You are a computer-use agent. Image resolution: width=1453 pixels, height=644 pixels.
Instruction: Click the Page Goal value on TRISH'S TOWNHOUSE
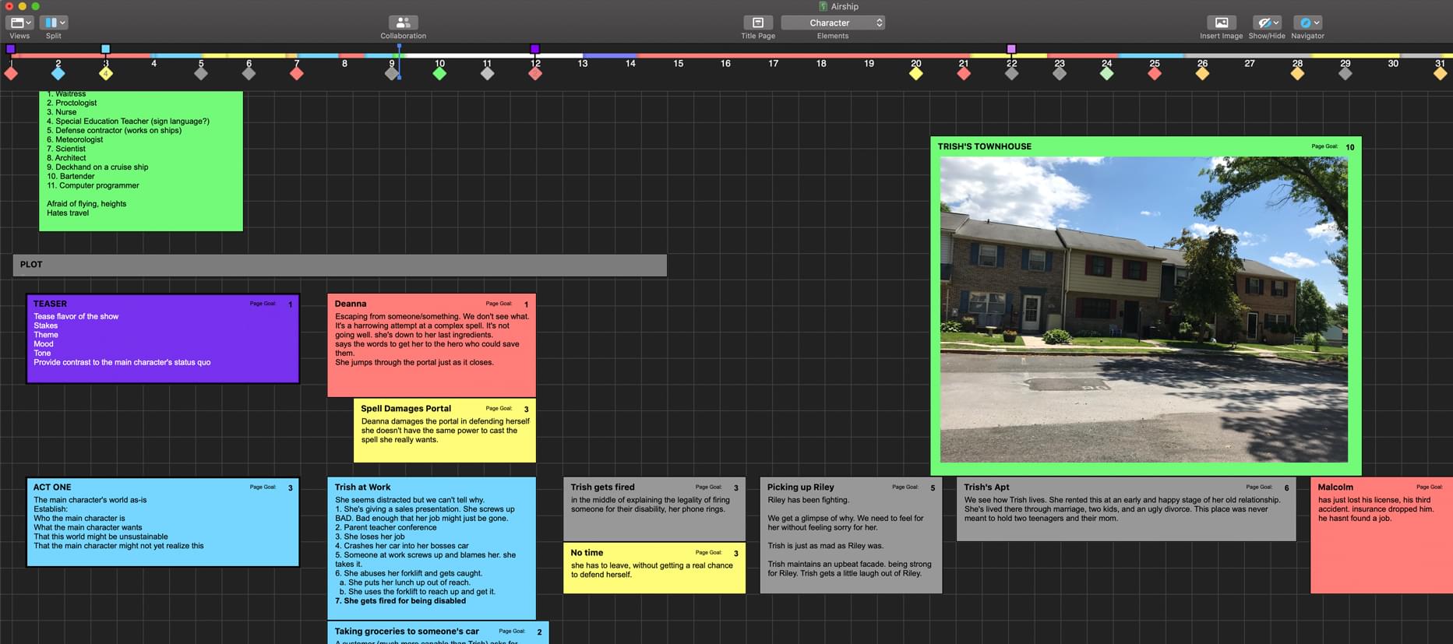pos(1350,147)
